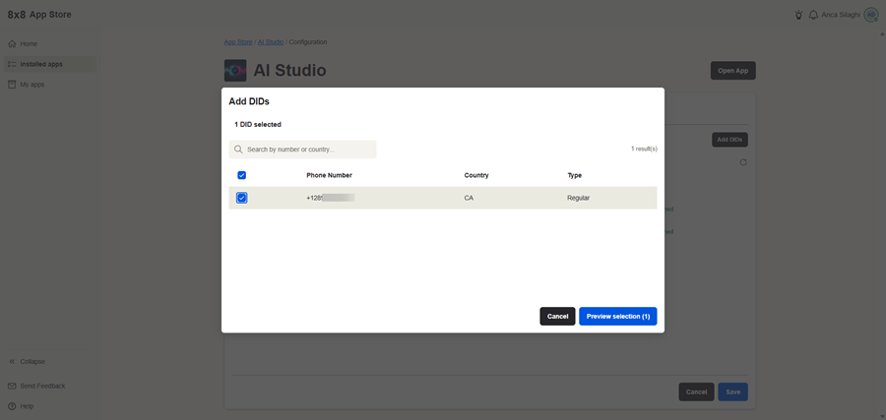This screenshot has width=886, height=420.
Task: Open the AS user avatar menu
Action: [x=871, y=15]
